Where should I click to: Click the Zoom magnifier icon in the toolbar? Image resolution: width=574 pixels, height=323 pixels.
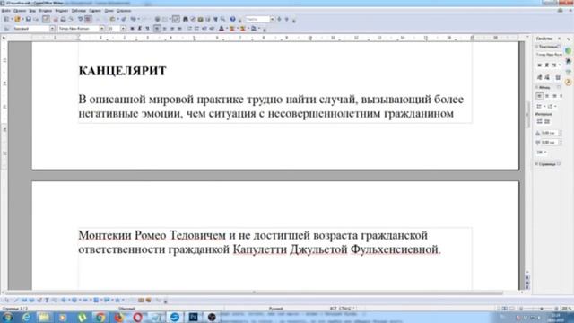222,19
